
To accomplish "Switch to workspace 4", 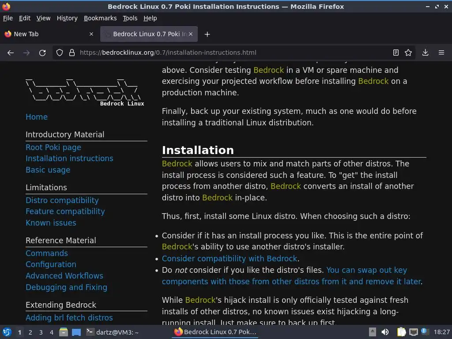I will [x=52, y=332].
